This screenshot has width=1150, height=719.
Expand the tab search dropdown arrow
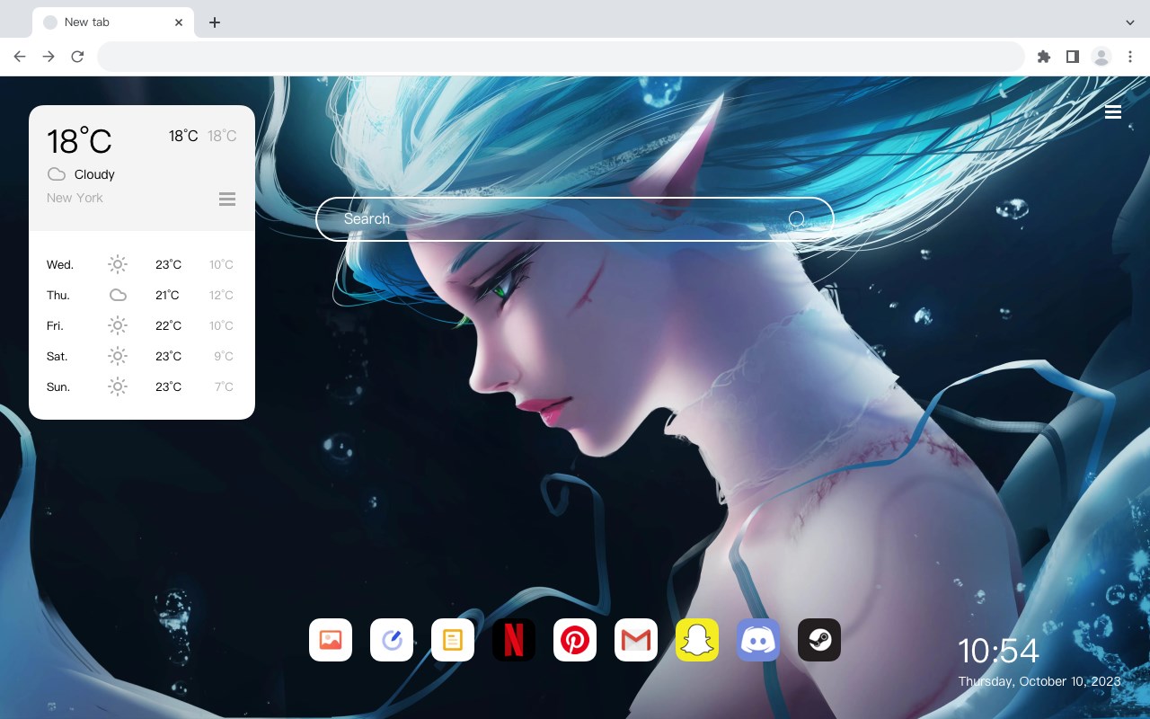[1130, 22]
